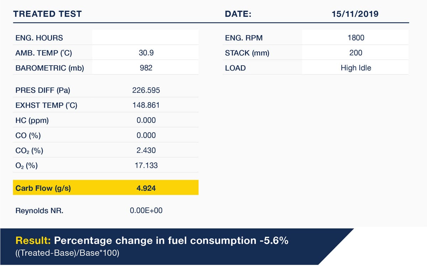Screen dimensions: 427x266
Task: Click the CO₂ (%) value 2.430
Action: point(146,151)
